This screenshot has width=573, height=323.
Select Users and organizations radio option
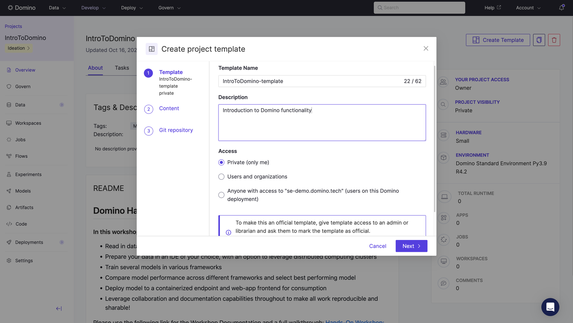click(221, 177)
